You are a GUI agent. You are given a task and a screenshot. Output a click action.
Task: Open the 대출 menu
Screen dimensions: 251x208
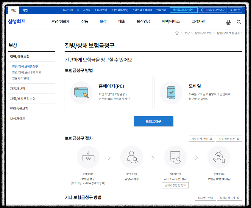pos(121,21)
